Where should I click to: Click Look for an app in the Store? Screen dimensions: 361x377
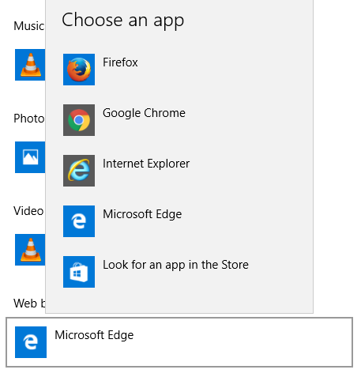[x=175, y=265]
